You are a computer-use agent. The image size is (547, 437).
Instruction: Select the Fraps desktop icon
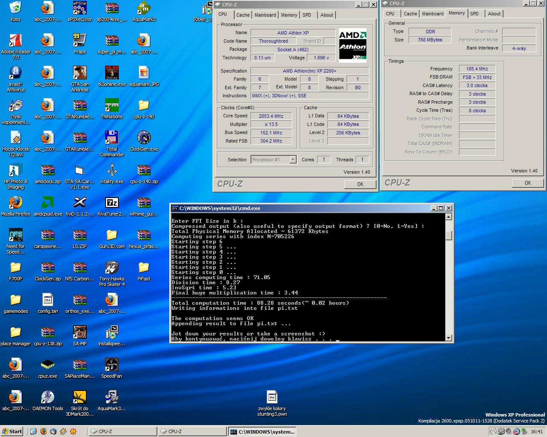coord(79,40)
